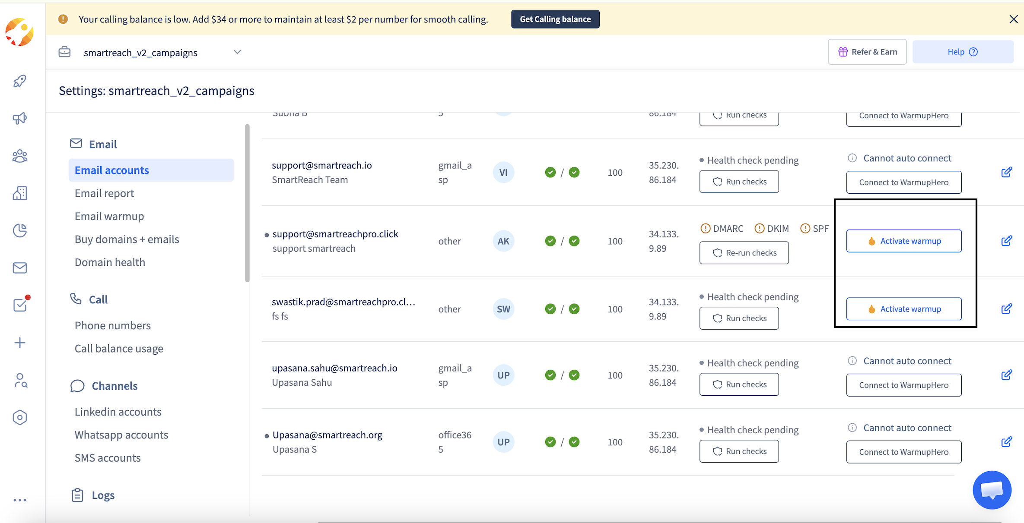Click Re-run checks for support@smartreachpro.click
The width and height of the screenshot is (1024, 523).
pos(744,253)
